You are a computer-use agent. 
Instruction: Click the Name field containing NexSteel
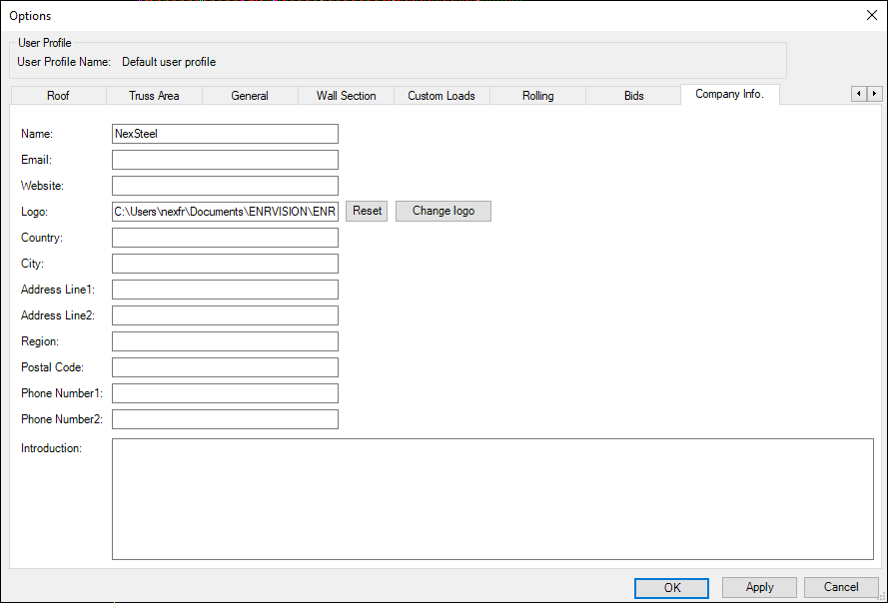(x=225, y=134)
